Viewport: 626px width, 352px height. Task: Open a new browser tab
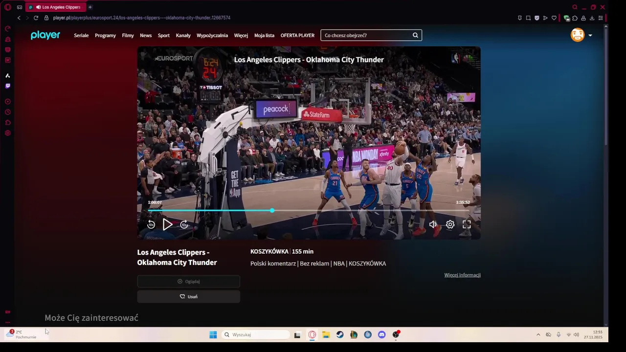pyautogui.click(x=90, y=7)
